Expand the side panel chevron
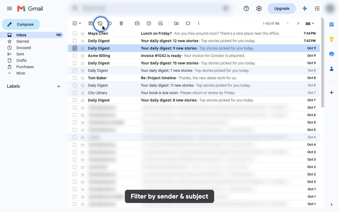The image size is (339, 212). point(332,205)
